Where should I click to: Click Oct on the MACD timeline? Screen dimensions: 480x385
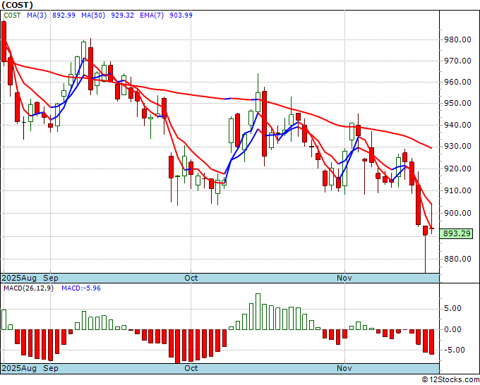pos(191,368)
